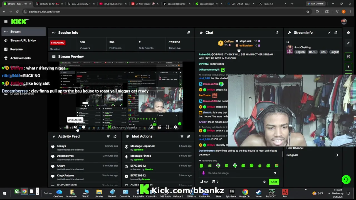
Task: Toggle theater mode in stream preview
Action: pyautogui.click(x=159, y=127)
